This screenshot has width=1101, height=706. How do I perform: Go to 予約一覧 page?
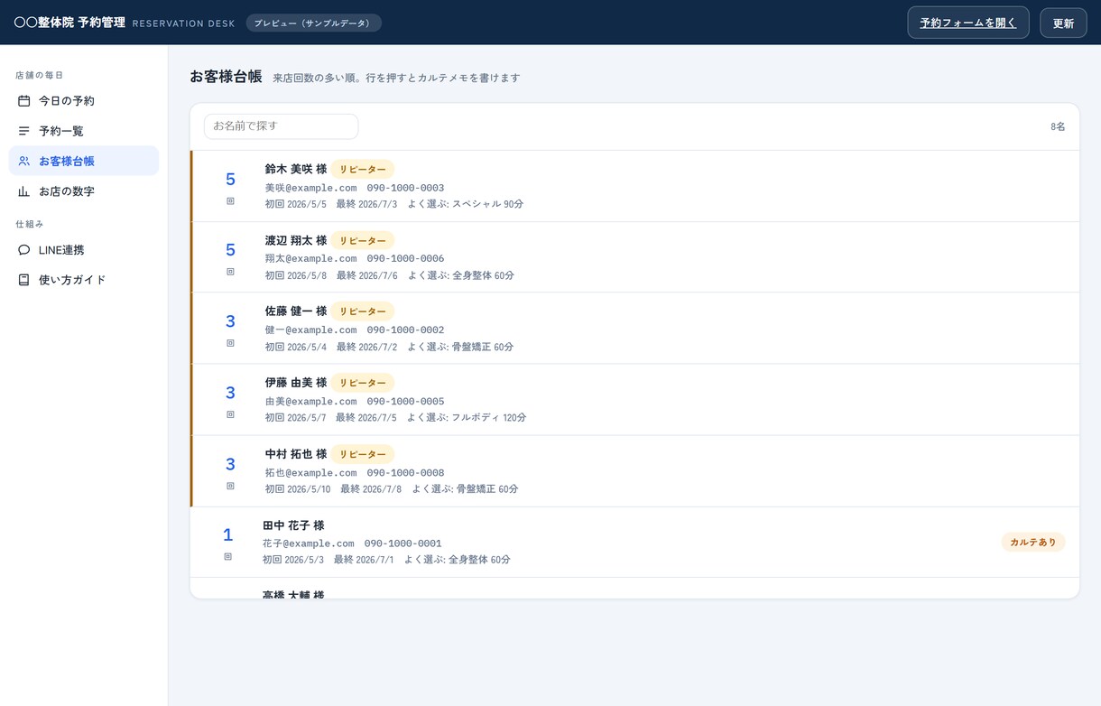click(84, 131)
